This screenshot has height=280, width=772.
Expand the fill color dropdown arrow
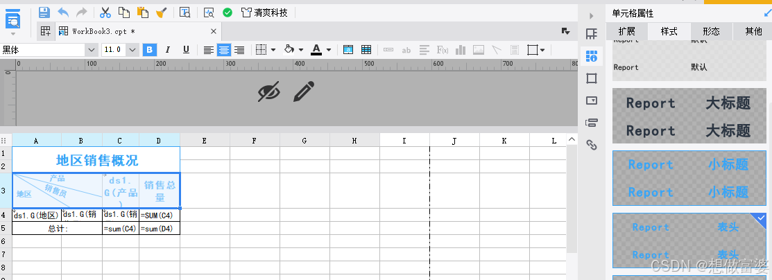[x=301, y=50]
